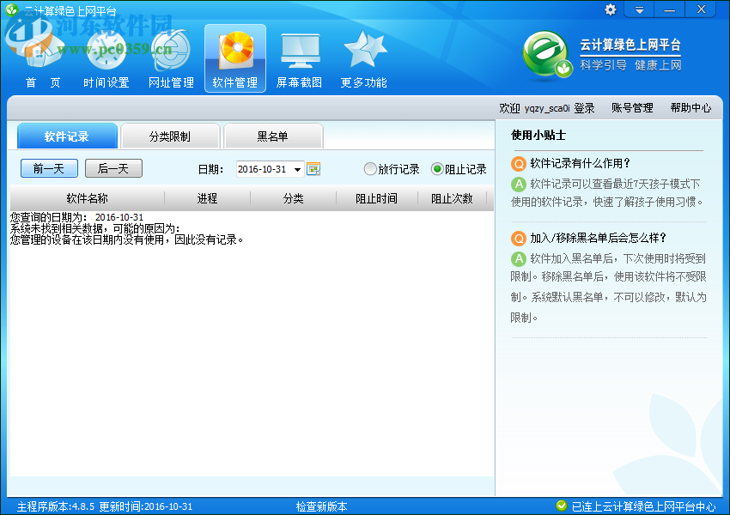
Task: Click the calendar picker icon beside the date
Action: 313,168
